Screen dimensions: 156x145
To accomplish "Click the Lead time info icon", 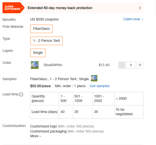I will pos(21,94).
